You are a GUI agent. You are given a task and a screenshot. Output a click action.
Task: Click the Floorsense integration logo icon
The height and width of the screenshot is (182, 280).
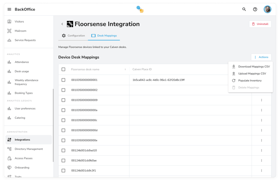pos(70,24)
